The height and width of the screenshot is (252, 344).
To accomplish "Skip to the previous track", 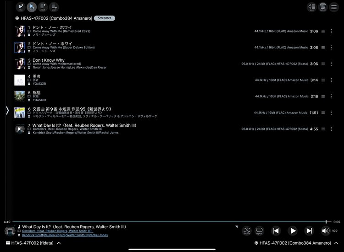I will (x=276, y=231).
